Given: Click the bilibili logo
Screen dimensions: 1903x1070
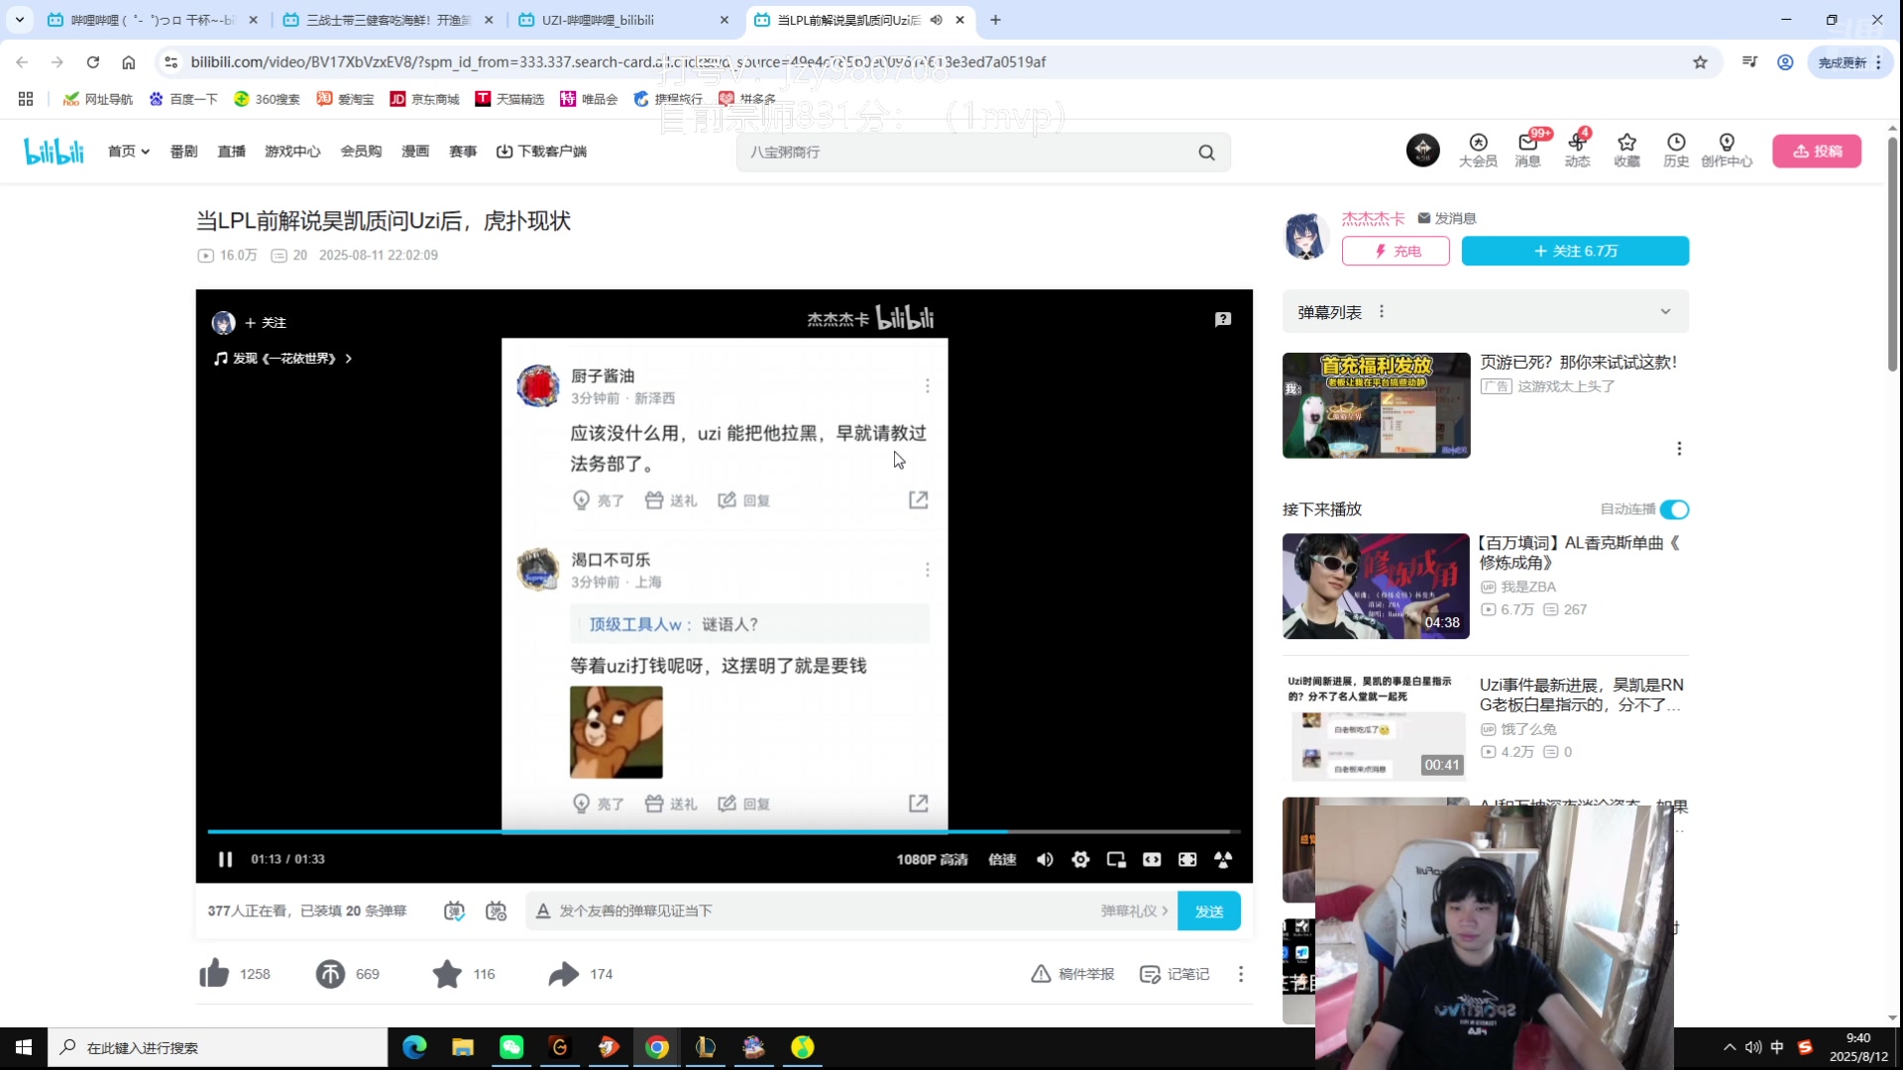Looking at the screenshot, I should click(54, 151).
